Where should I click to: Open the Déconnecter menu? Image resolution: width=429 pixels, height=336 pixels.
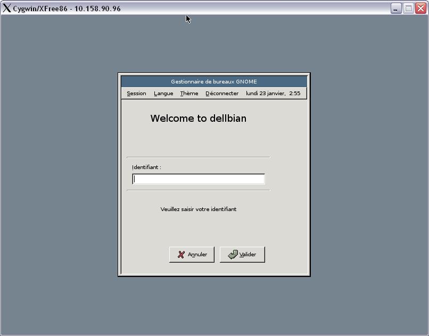(222, 94)
